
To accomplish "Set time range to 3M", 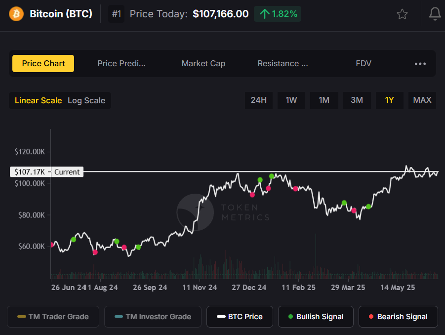I will coord(357,100).
